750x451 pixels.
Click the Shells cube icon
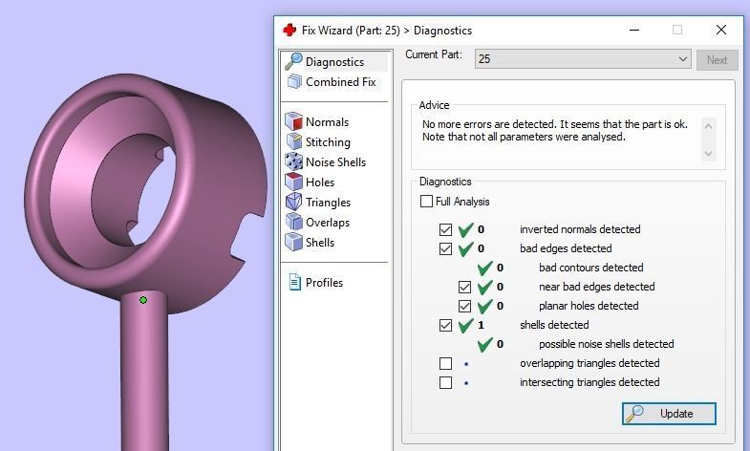click(293, 242)
